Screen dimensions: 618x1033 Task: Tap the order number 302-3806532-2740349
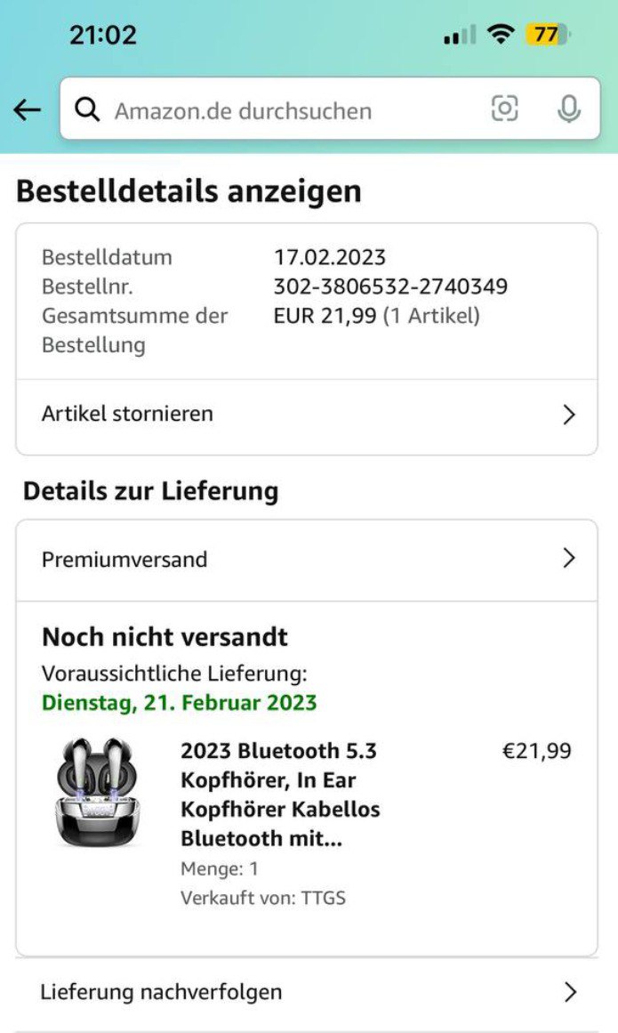390,286
